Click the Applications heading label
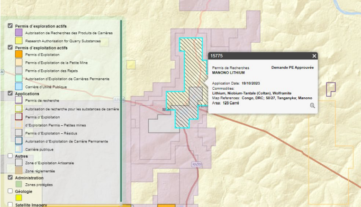The height and width of the screenshot is (207, 361). pyautogui.click(x=27, y=94)
